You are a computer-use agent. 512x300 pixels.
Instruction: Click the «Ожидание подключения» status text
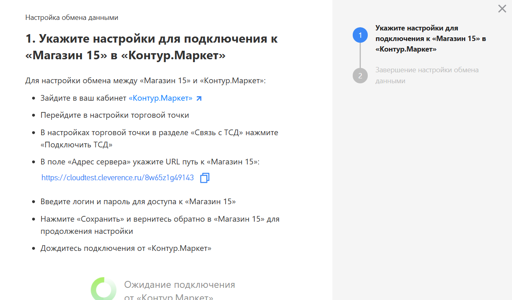point(180,291)
